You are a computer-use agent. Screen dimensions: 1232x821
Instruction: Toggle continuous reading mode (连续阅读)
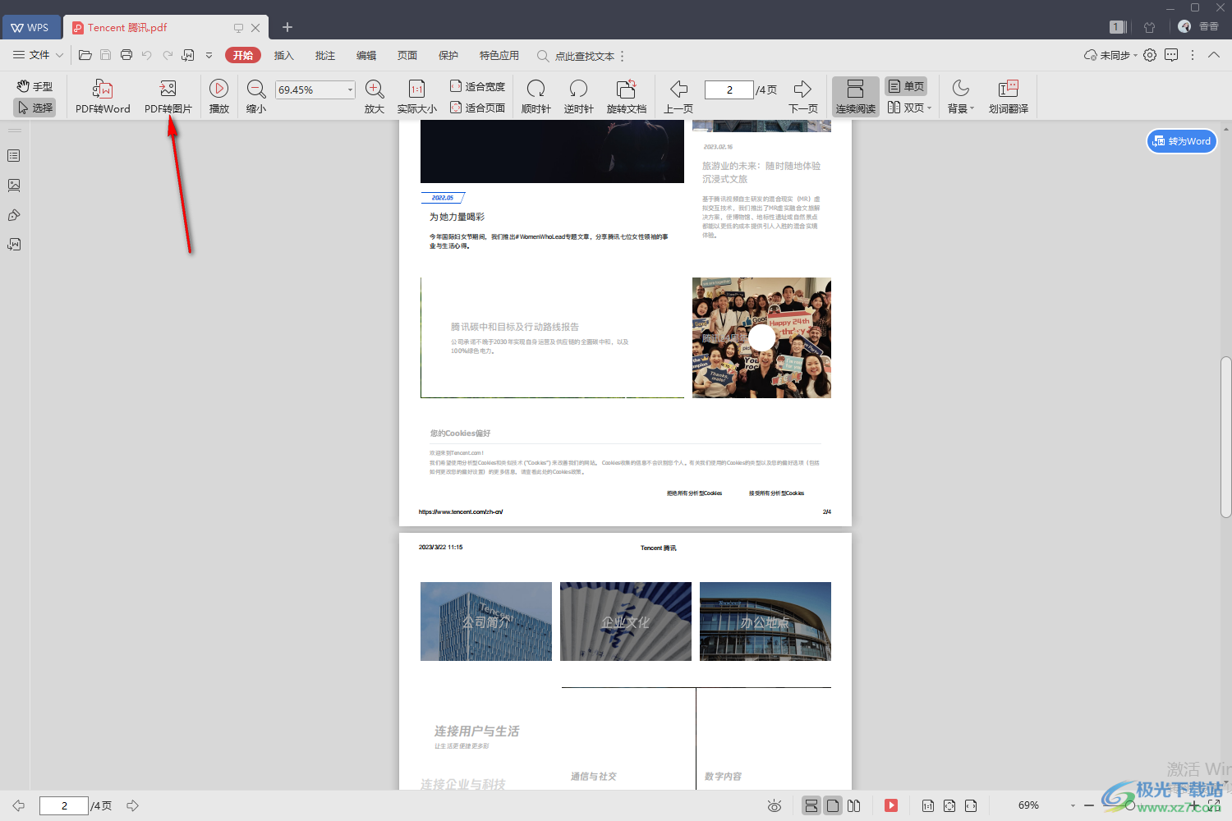(x=855, y=97)
